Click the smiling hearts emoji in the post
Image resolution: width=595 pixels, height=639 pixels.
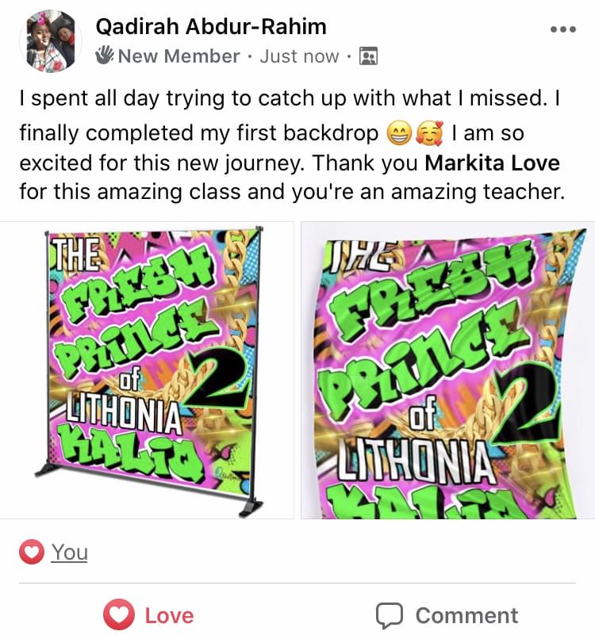tap(429, 134)
